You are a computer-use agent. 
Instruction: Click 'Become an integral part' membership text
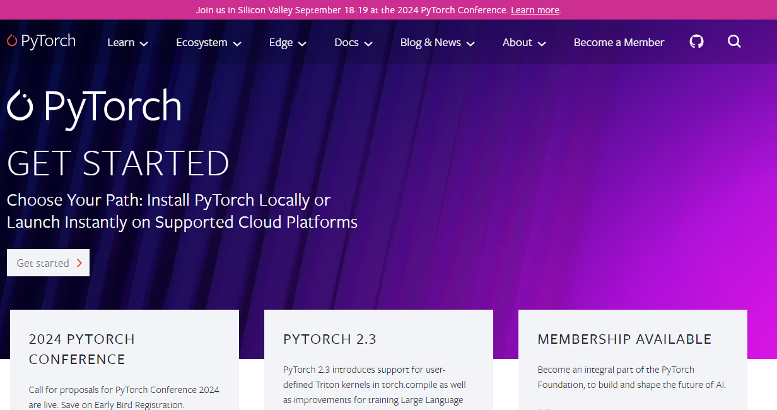[631, 377]
